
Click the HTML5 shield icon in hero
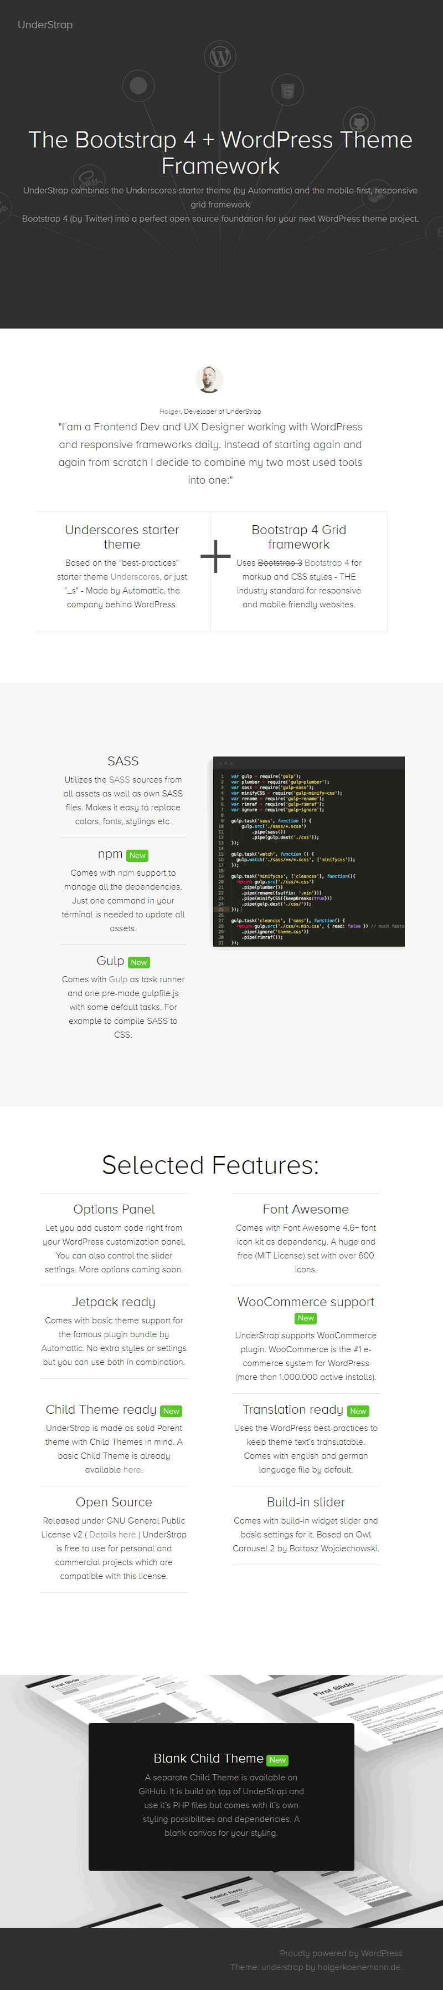287,91
